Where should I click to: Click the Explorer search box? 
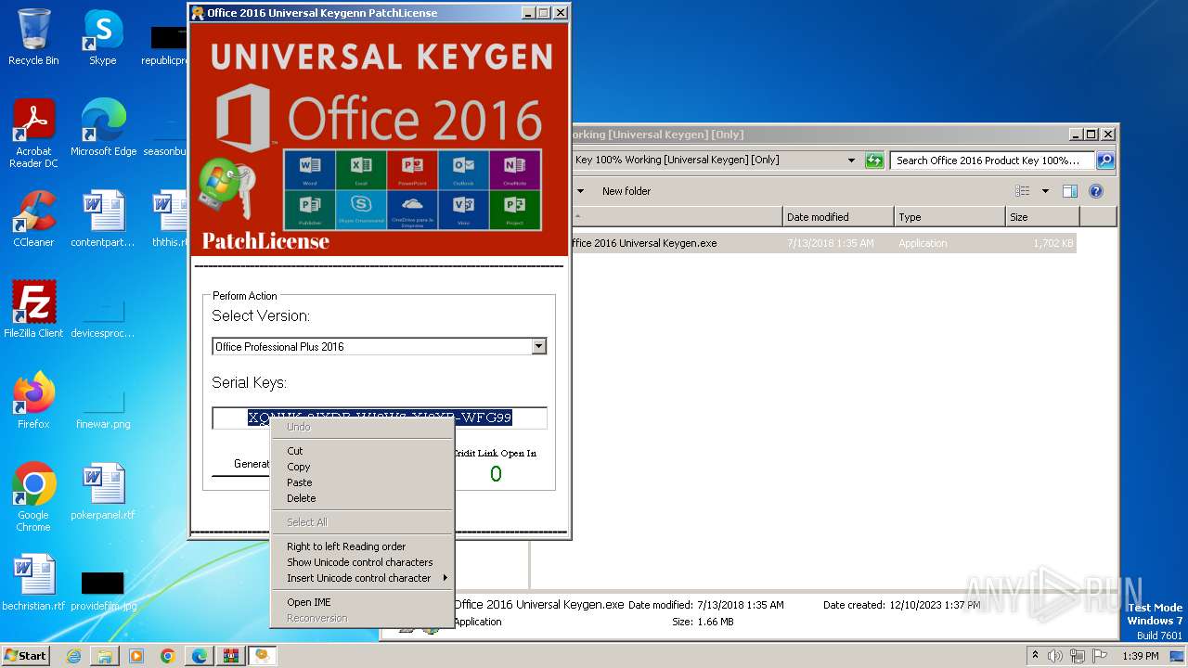click(x=992, y=160)
